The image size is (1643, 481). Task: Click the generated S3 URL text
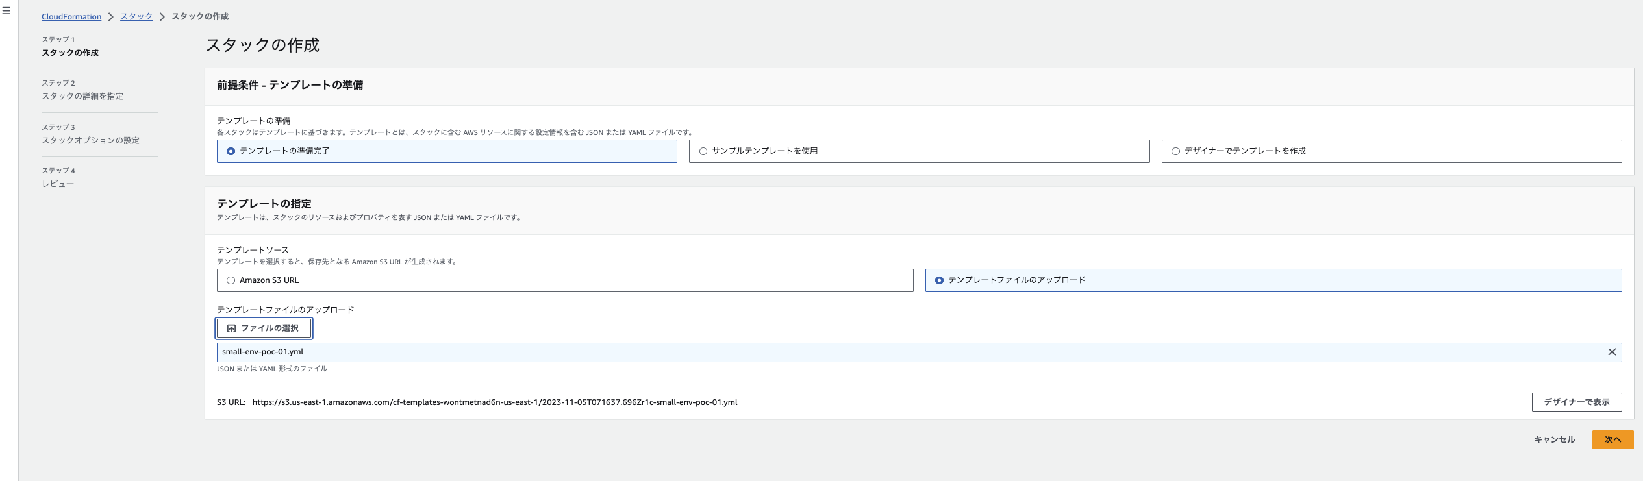(494, 402)
